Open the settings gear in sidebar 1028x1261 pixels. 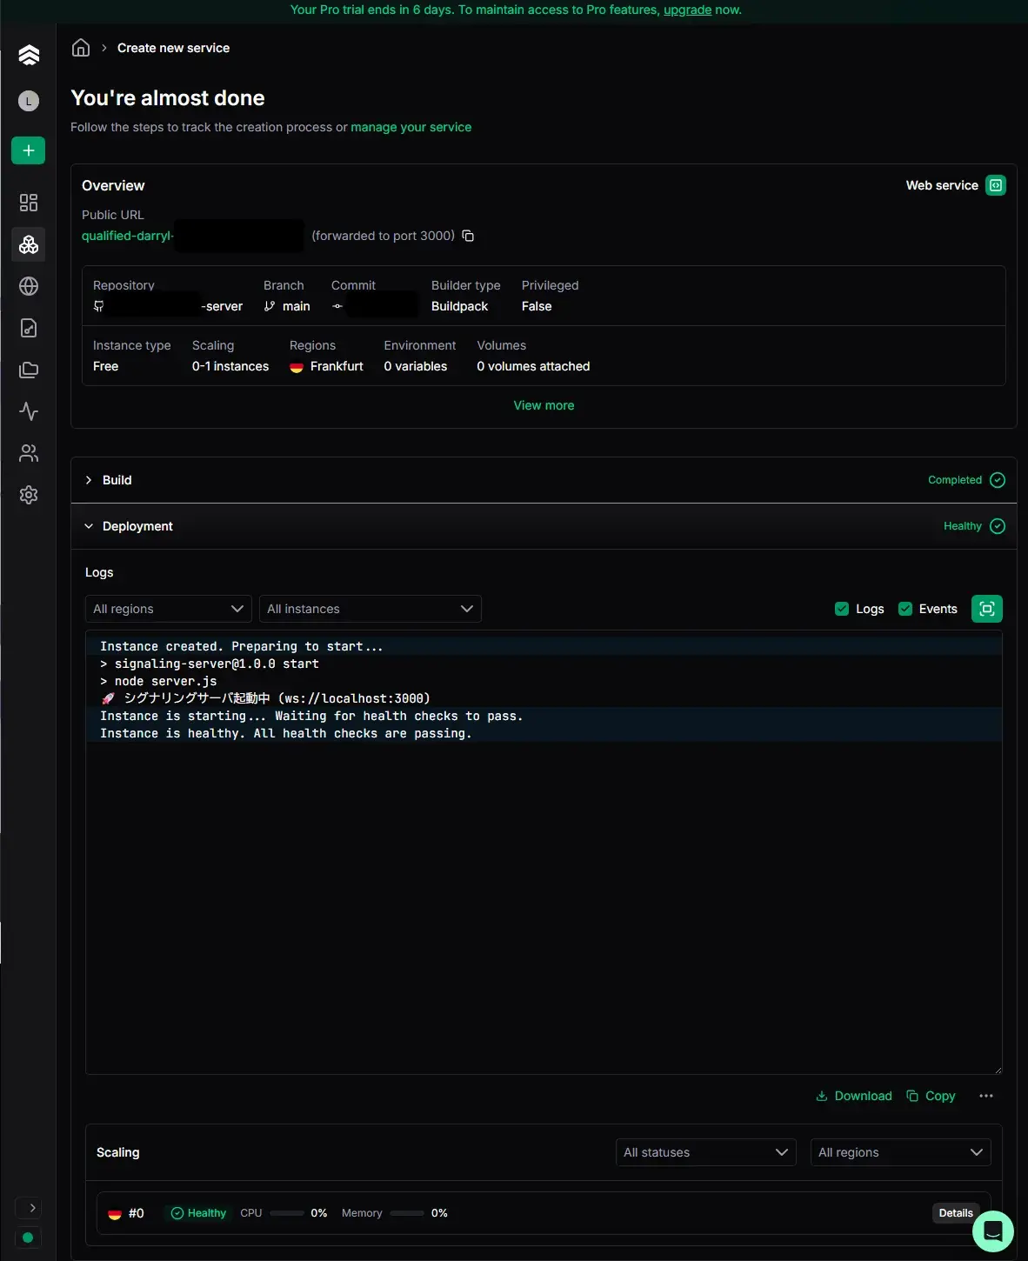coord(29,495)
